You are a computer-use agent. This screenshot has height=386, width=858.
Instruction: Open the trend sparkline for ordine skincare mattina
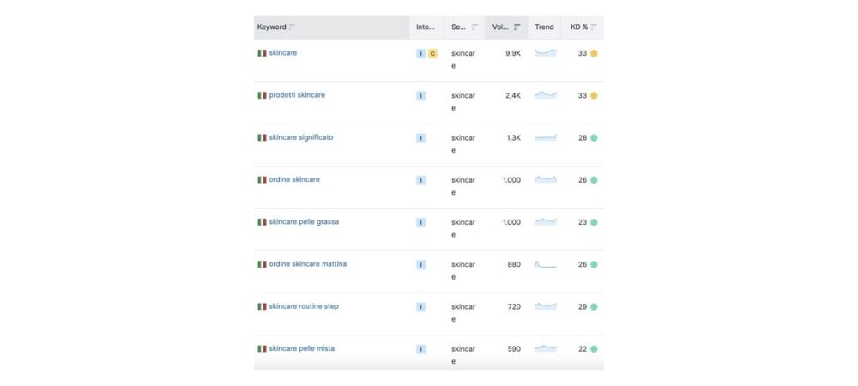[x=545, y=264]
